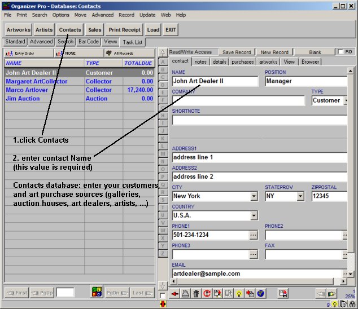Switch to the Bar Code tab
The height and width of the screenshot is (309, 358).
pyautogui.click(x=88, y=42)
